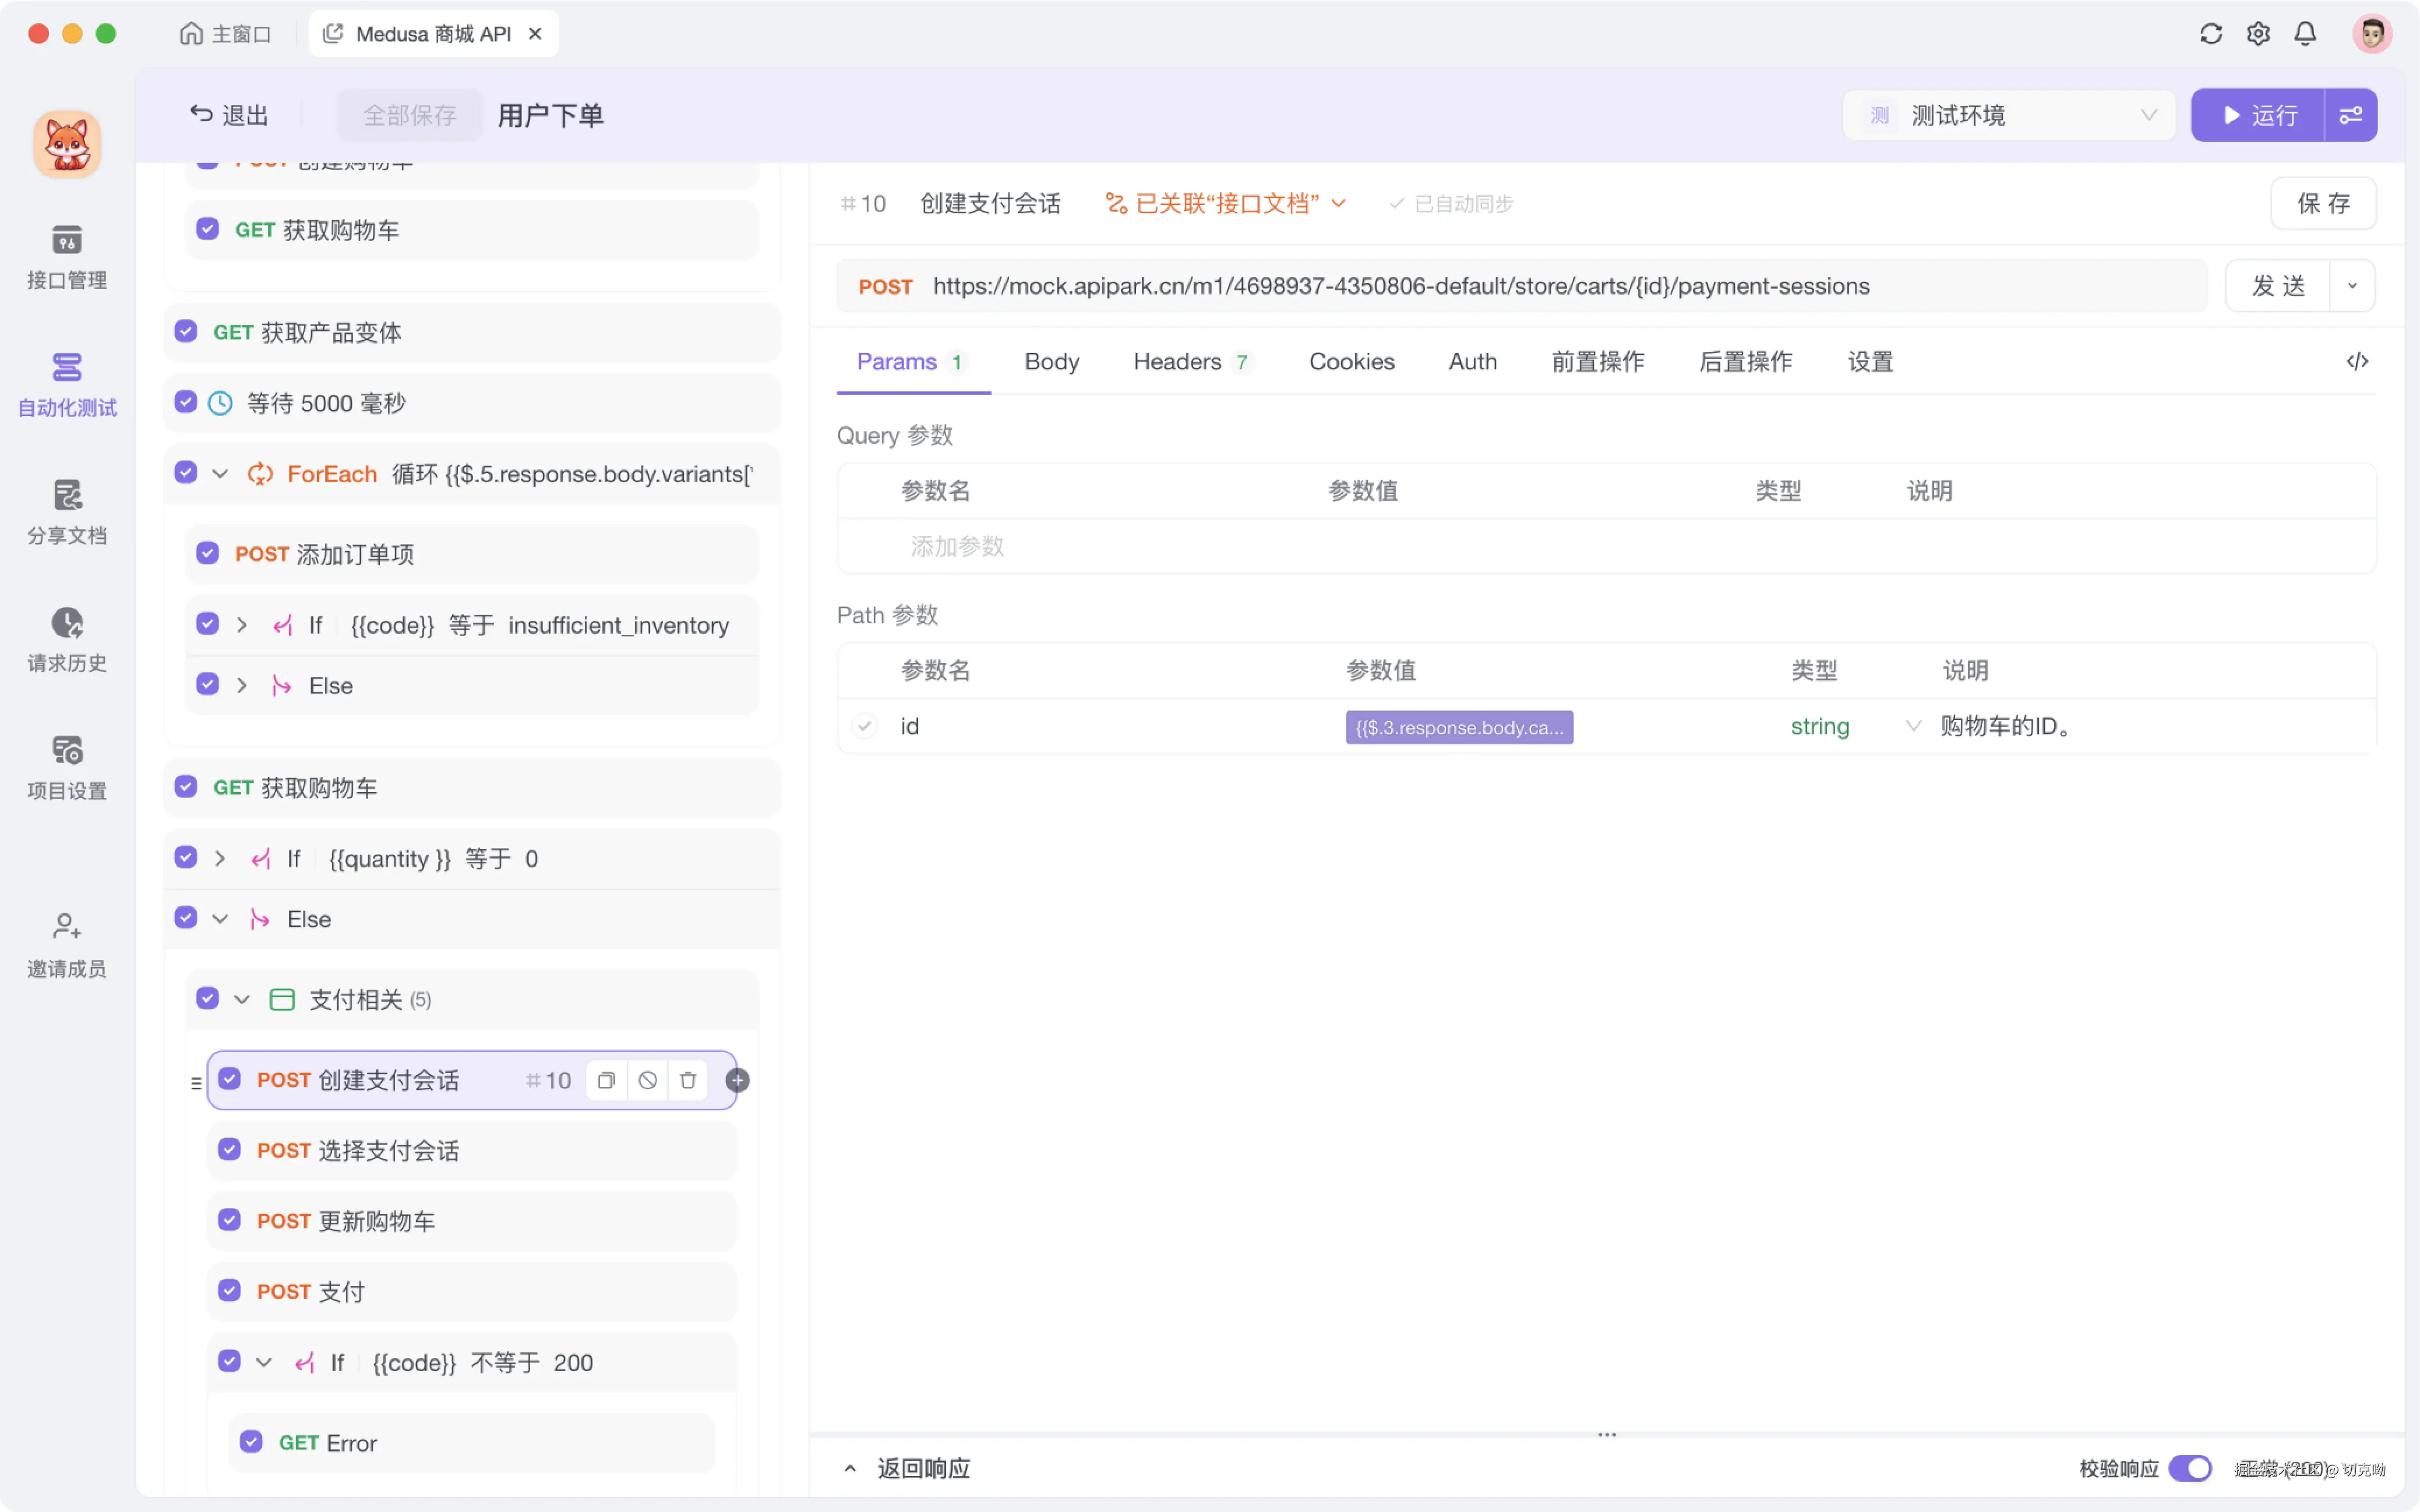
Task: Collapse the ForEach loop step
Action: tap(220, 473)
